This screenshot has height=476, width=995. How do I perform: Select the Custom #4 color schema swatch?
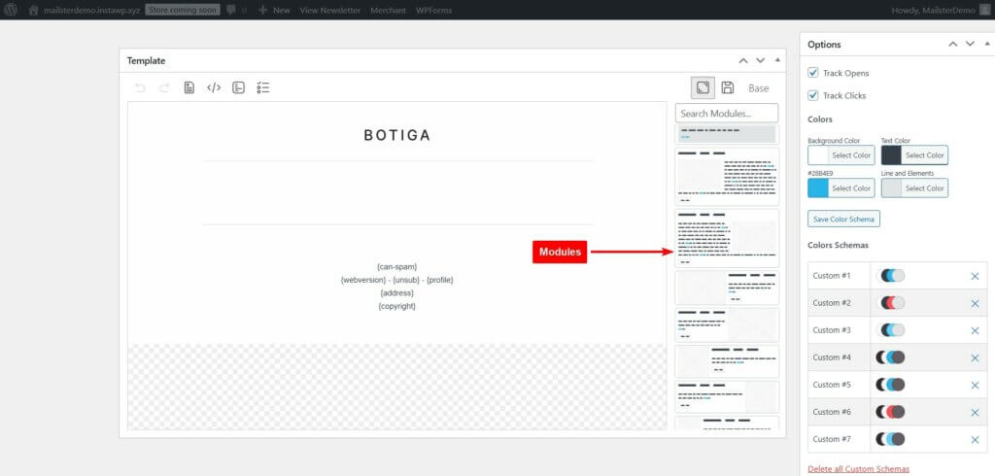892,357
